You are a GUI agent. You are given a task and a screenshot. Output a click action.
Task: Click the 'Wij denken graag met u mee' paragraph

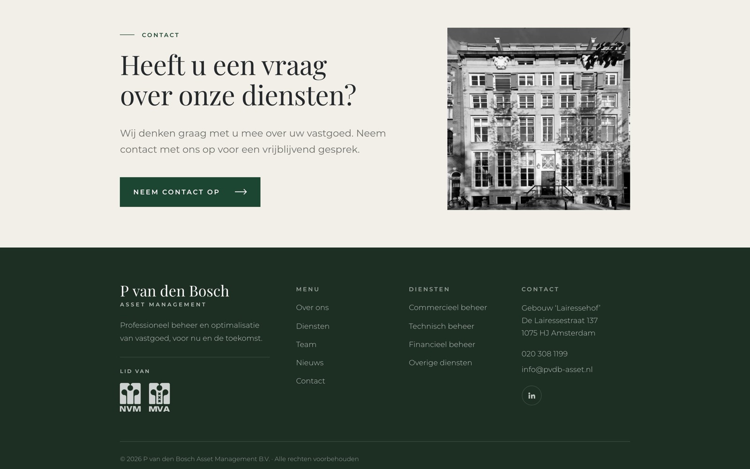click(x=253, y=141)
